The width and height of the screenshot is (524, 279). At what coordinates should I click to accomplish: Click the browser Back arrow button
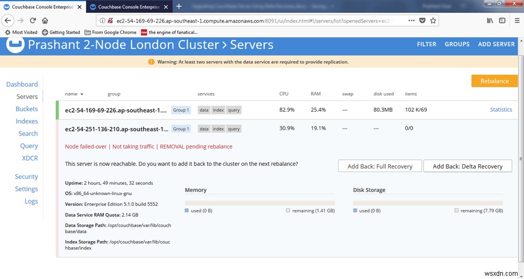pyautogui.click(x=8, y=20)
